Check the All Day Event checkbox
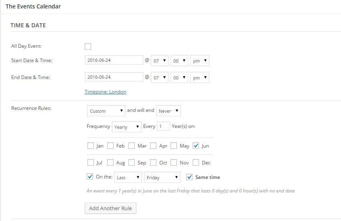341x221 pixels. pos(88,47)
